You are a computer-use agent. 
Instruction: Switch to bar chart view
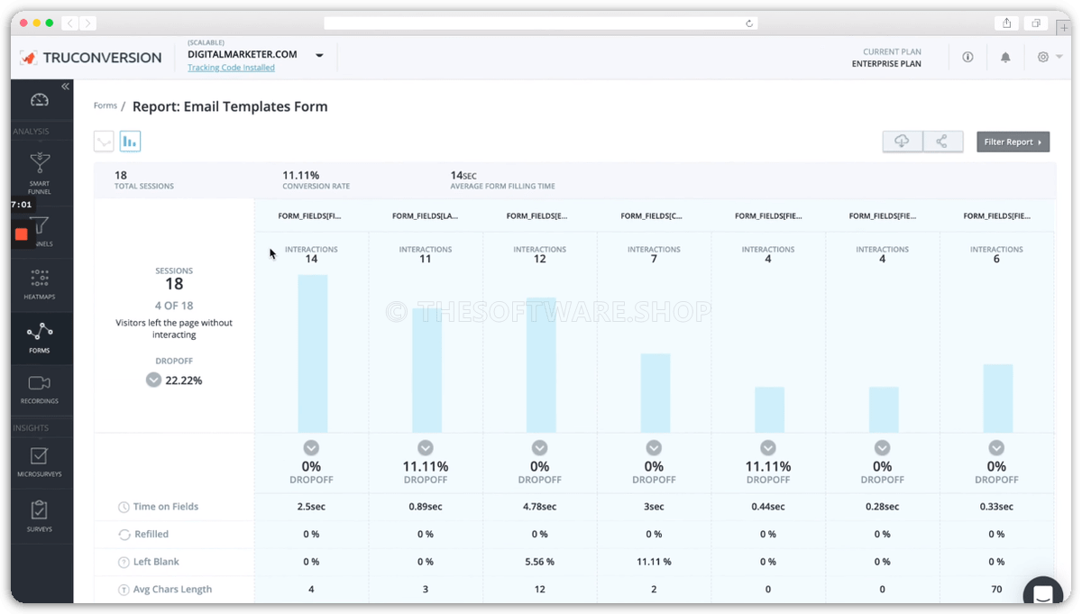click(130, 142)
